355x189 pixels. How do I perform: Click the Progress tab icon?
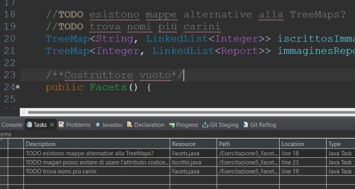coord(172,125)
